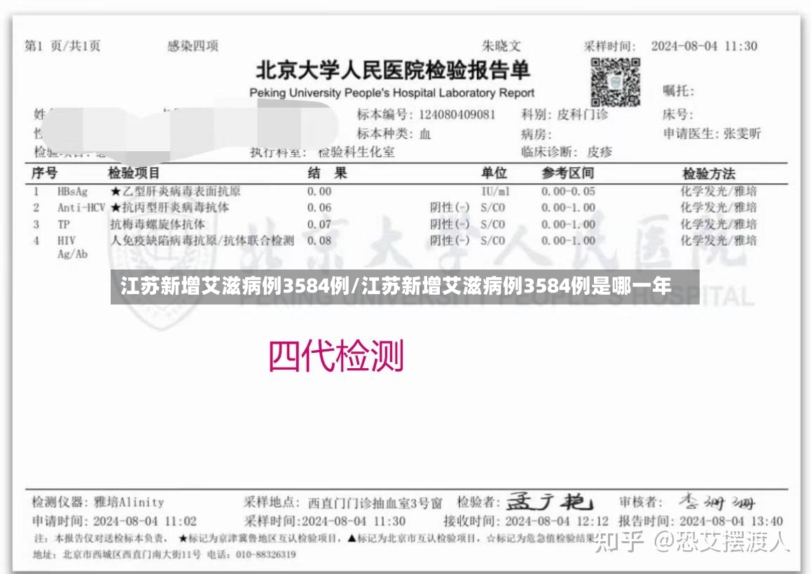The width and height of the screenshot is (811, 574).
Task: Click 化学发光/雅培 method in the HIV row
Action: coord(719,241)
